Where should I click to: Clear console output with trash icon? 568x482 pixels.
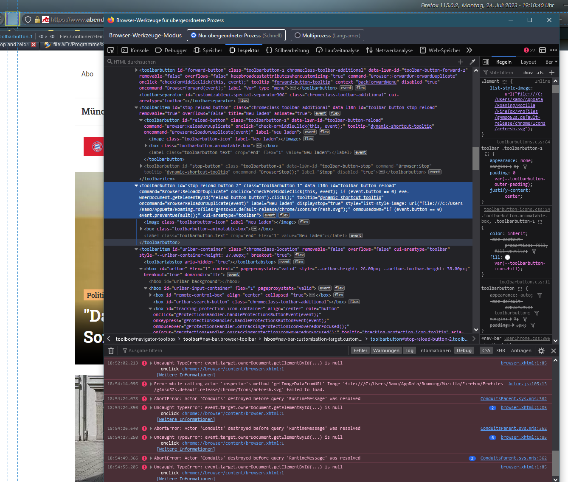coord(111,350)
